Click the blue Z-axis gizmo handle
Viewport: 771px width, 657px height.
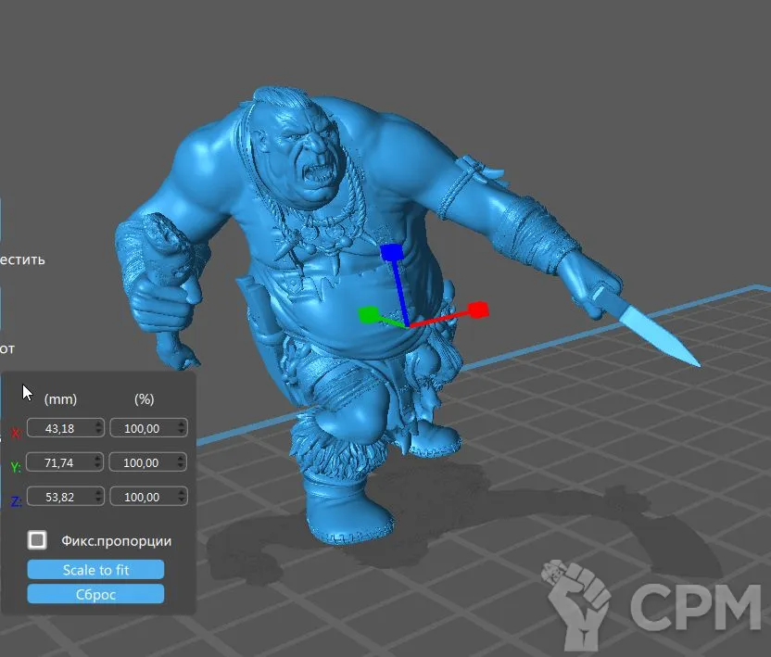391,252
